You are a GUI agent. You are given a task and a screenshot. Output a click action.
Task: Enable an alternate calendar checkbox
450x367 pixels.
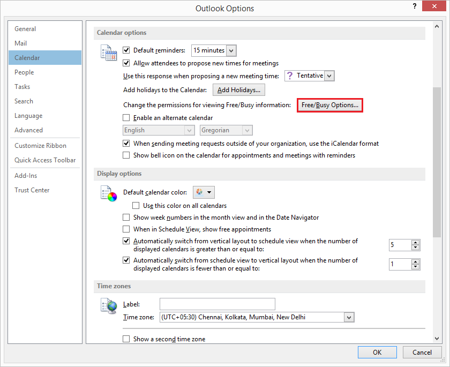(x=126, y=118)
